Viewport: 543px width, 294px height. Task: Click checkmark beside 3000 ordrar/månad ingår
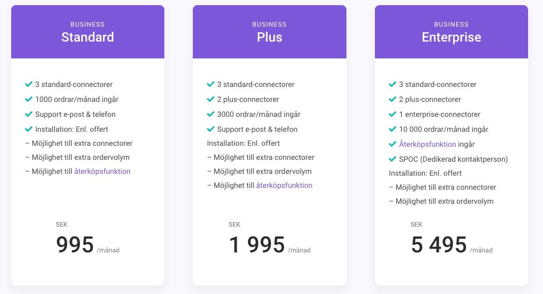211,114
